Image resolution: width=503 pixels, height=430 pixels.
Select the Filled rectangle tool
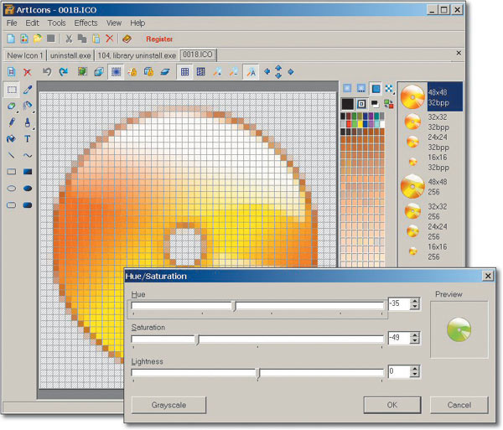pos(28,172)
